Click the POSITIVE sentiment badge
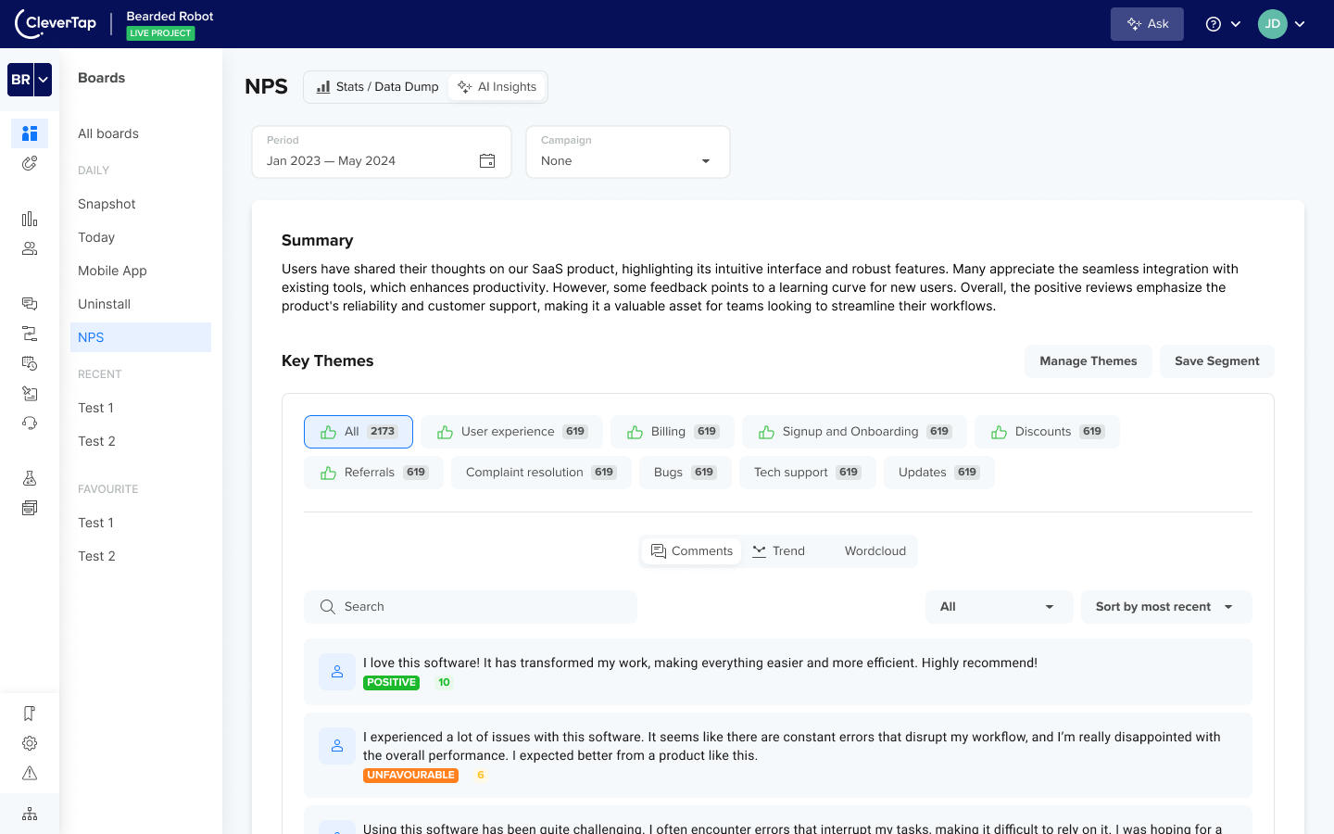This screenshot has width=1334, height=834. [391, 683]
